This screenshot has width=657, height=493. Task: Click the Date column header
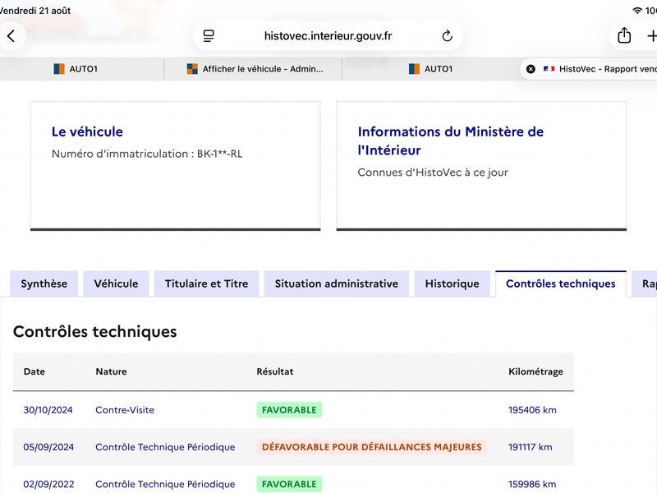click(34, 371)
